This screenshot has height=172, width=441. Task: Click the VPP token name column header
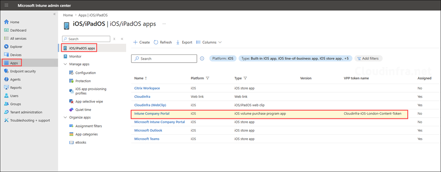(356, 78)
